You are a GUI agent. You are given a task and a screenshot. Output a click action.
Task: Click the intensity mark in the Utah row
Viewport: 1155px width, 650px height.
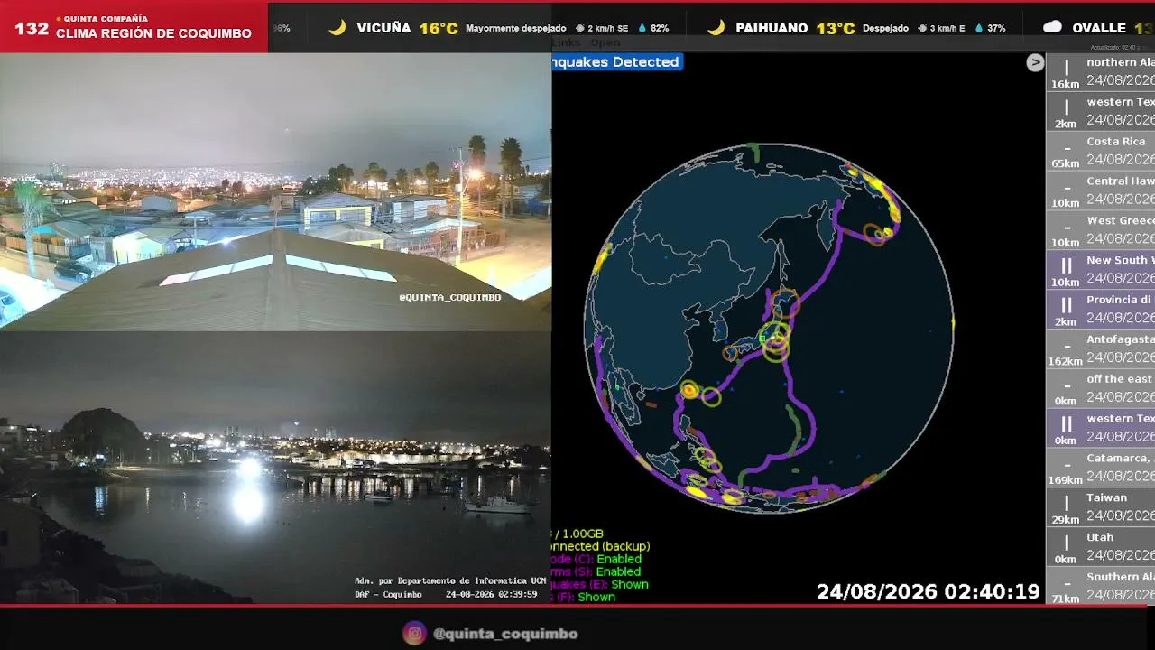[1066, 543]
